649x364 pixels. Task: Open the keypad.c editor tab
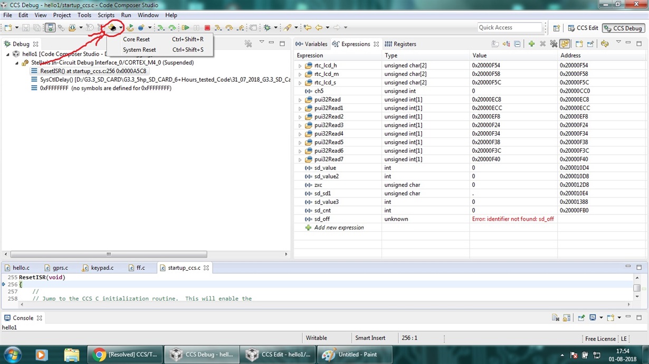(98, 268)
